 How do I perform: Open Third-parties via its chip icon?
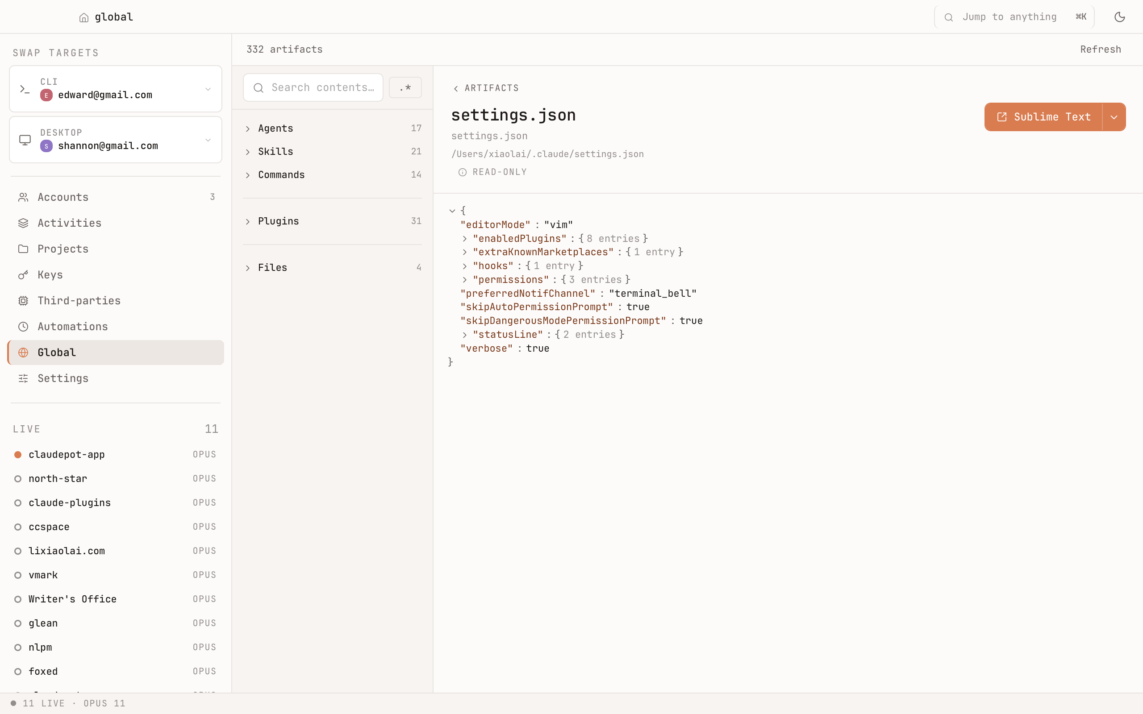tap(23, 301)
